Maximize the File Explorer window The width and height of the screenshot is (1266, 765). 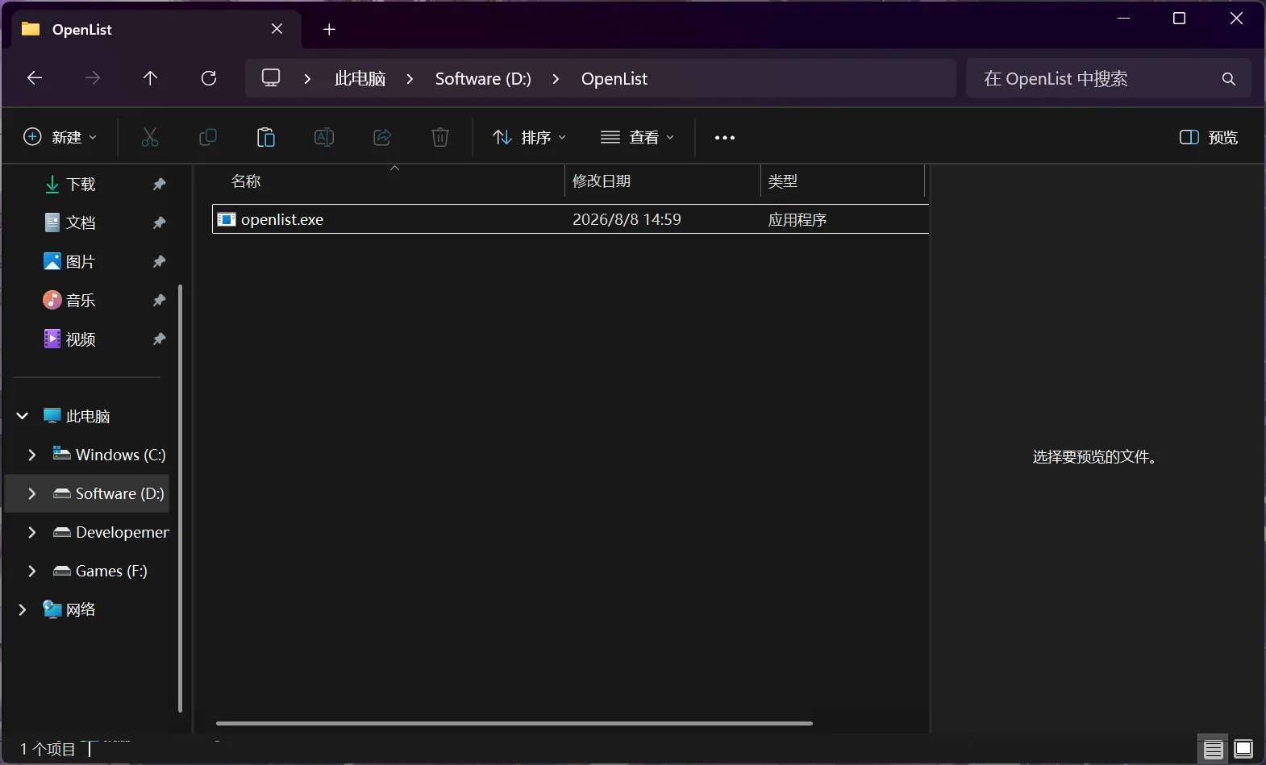(1179, 18)
